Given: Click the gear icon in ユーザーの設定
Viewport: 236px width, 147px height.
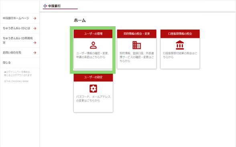Looking at the screenshot, I should 93,89.
